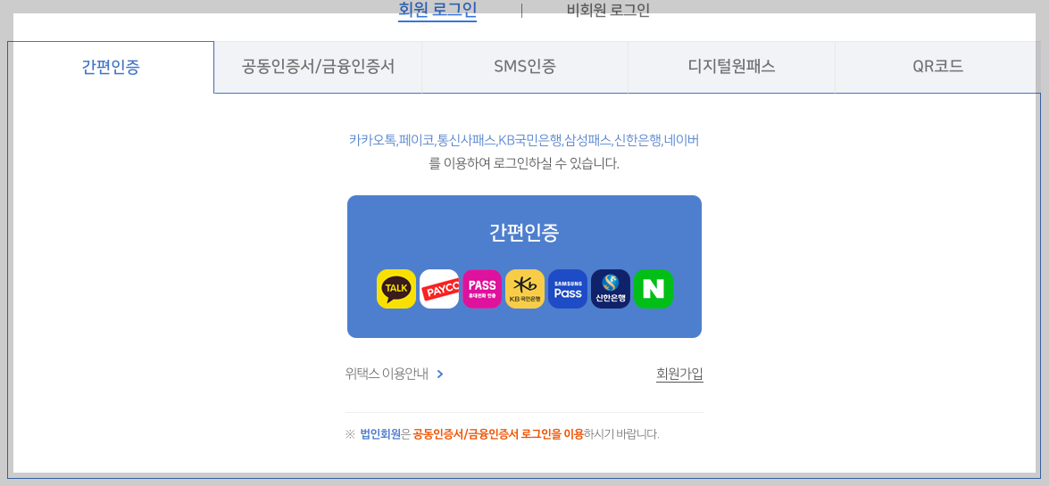Switch to the SMS인증 tab

[x=525, y=67]
